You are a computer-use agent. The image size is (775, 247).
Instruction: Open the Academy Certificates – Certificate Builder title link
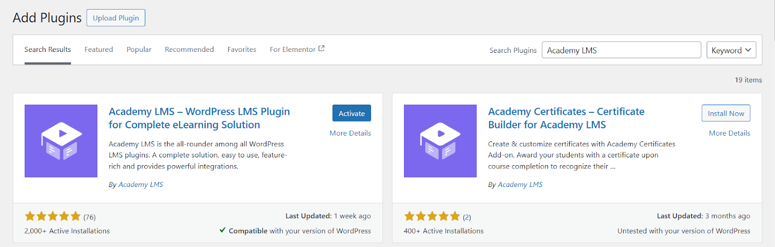click(566, 118)
